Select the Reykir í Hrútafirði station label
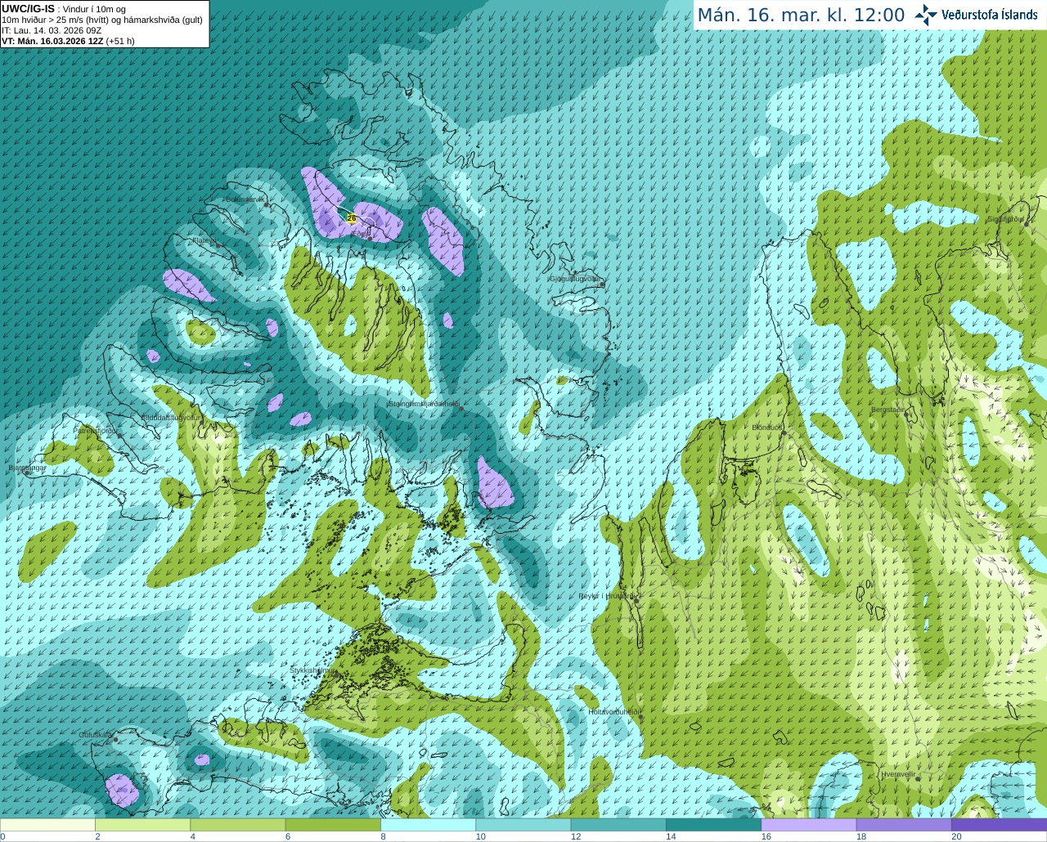 coord(606,596)
